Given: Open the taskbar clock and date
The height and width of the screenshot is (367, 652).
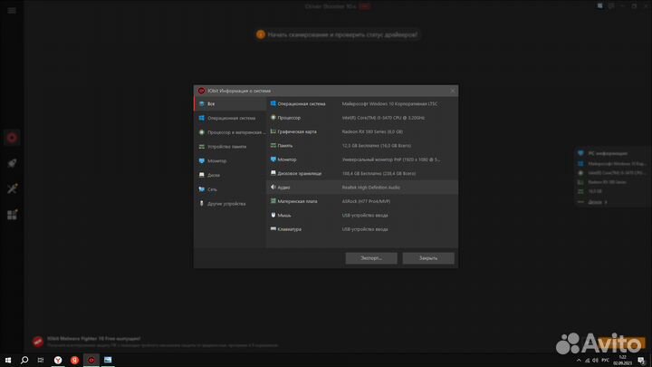Looking at the screenshot, I should click(x=622, y=361).
